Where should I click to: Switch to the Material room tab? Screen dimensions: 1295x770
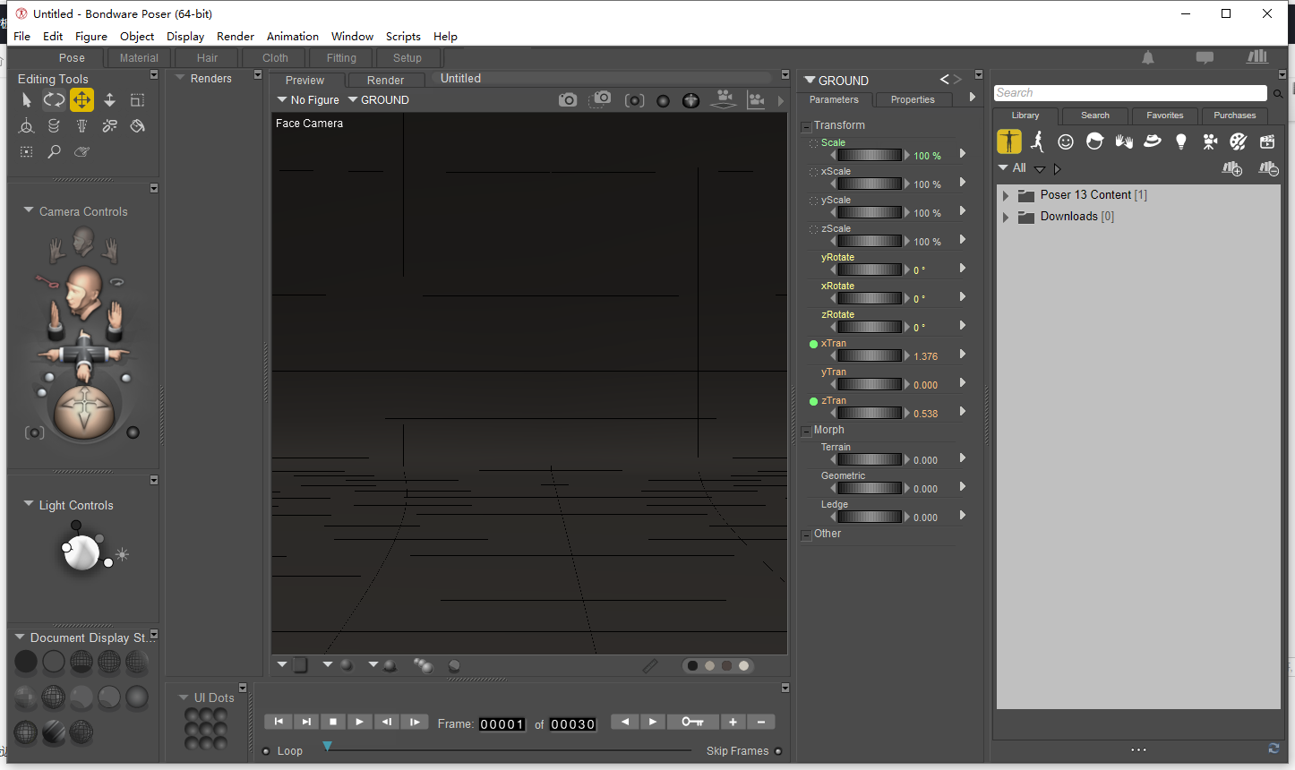tap(139, 58)
